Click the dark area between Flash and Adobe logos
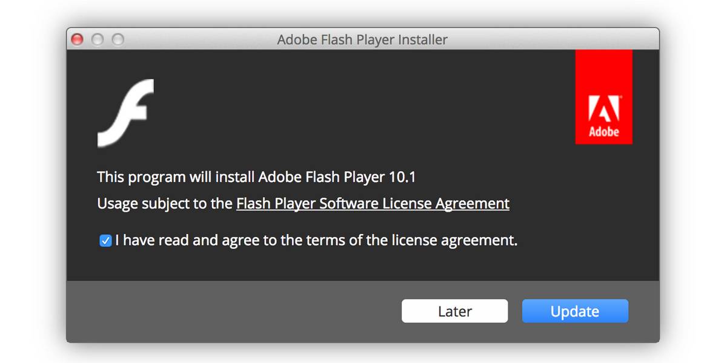 pos(363,109)
